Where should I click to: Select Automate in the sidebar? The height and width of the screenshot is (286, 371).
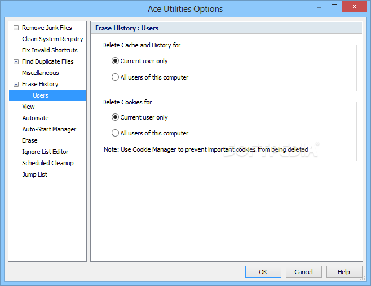pos(35,118)
